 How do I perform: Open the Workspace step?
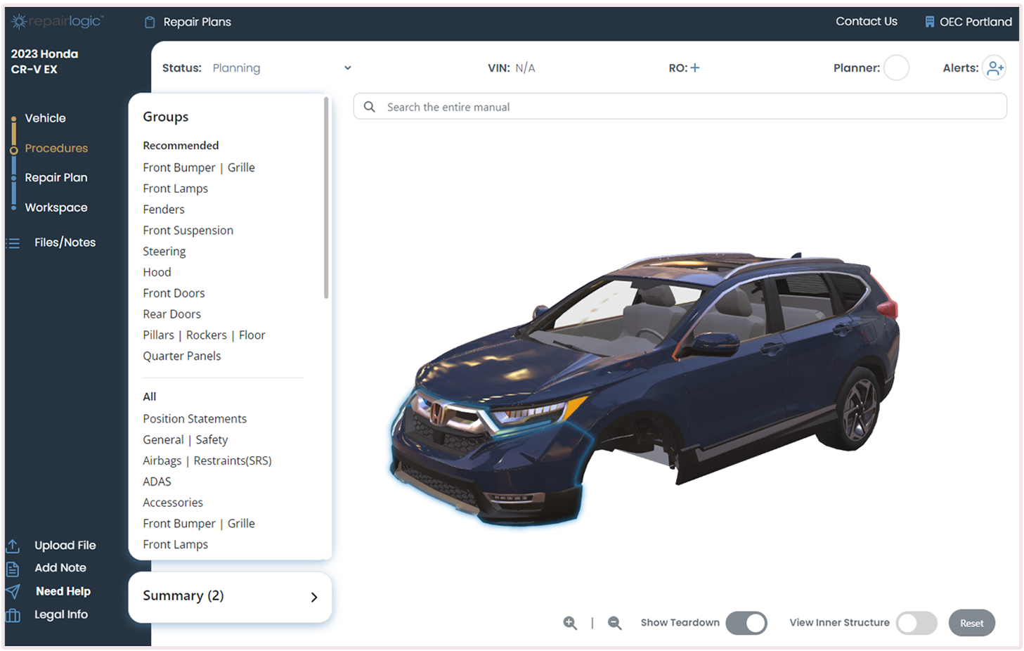point(56,207)
